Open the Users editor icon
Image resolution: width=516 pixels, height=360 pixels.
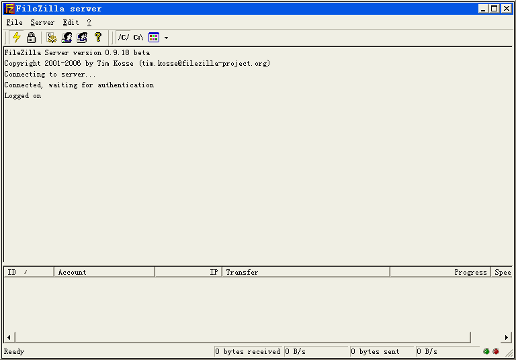[67, 38]
